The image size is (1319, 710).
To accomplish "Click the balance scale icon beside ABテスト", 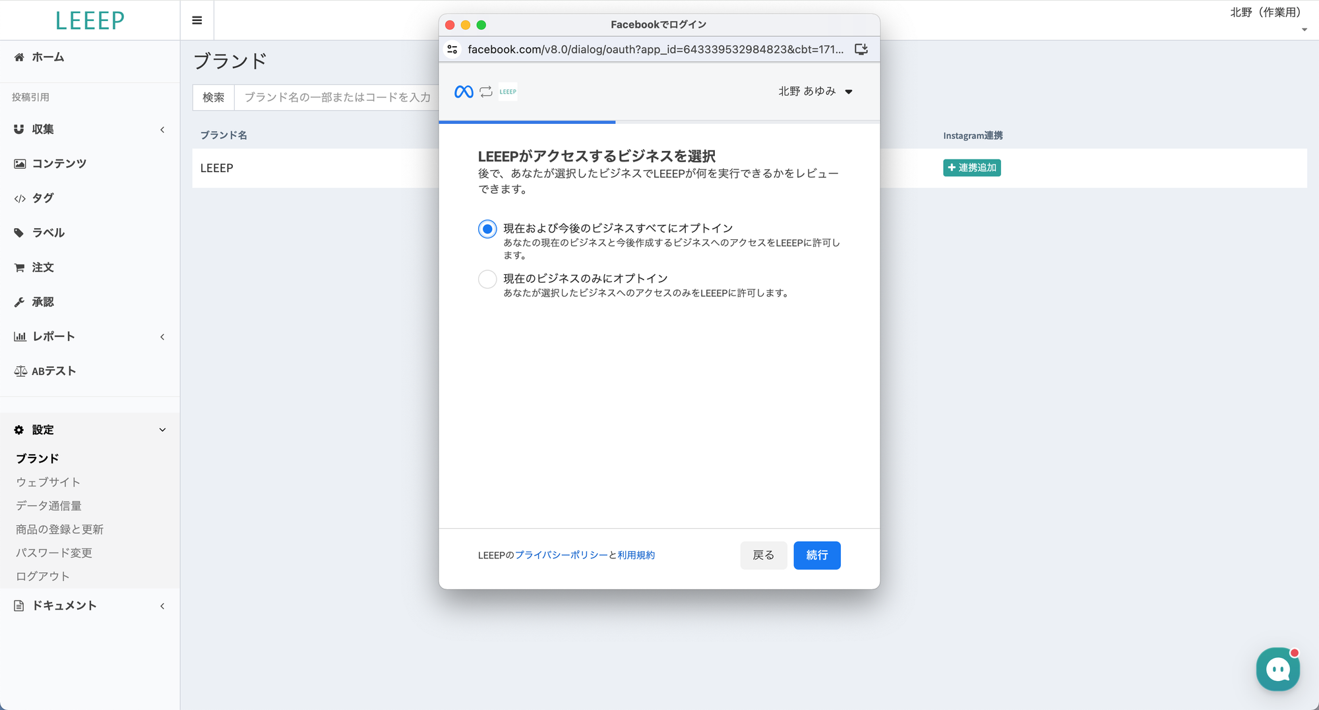I will 20,371.
